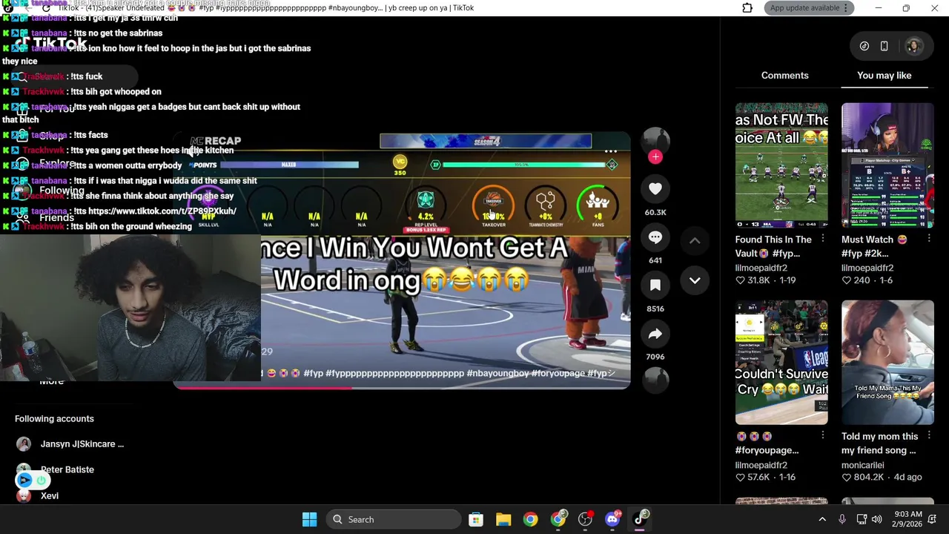Image resolution: width=949 pixels, height=534 pixels.
Task: Switch to the You may like tab
Action: coord(884,76)
